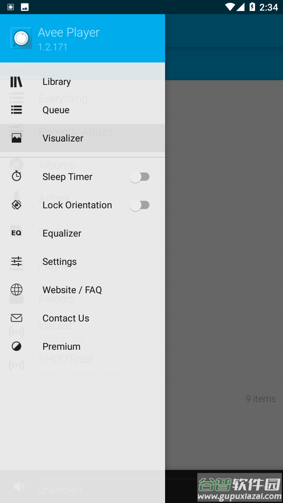This screenshot has height=503, width=283.
Task: Tap the Contact Us envelope icon
Action: (17, 318)
